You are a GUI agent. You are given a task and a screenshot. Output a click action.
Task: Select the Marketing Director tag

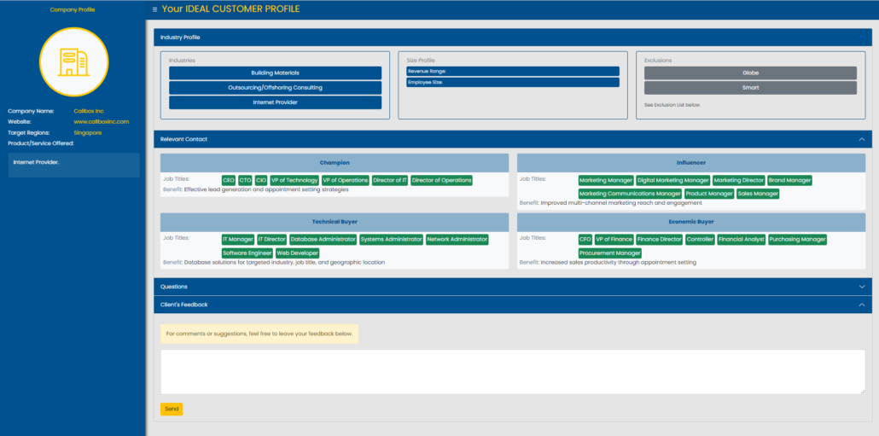(739, 180)
